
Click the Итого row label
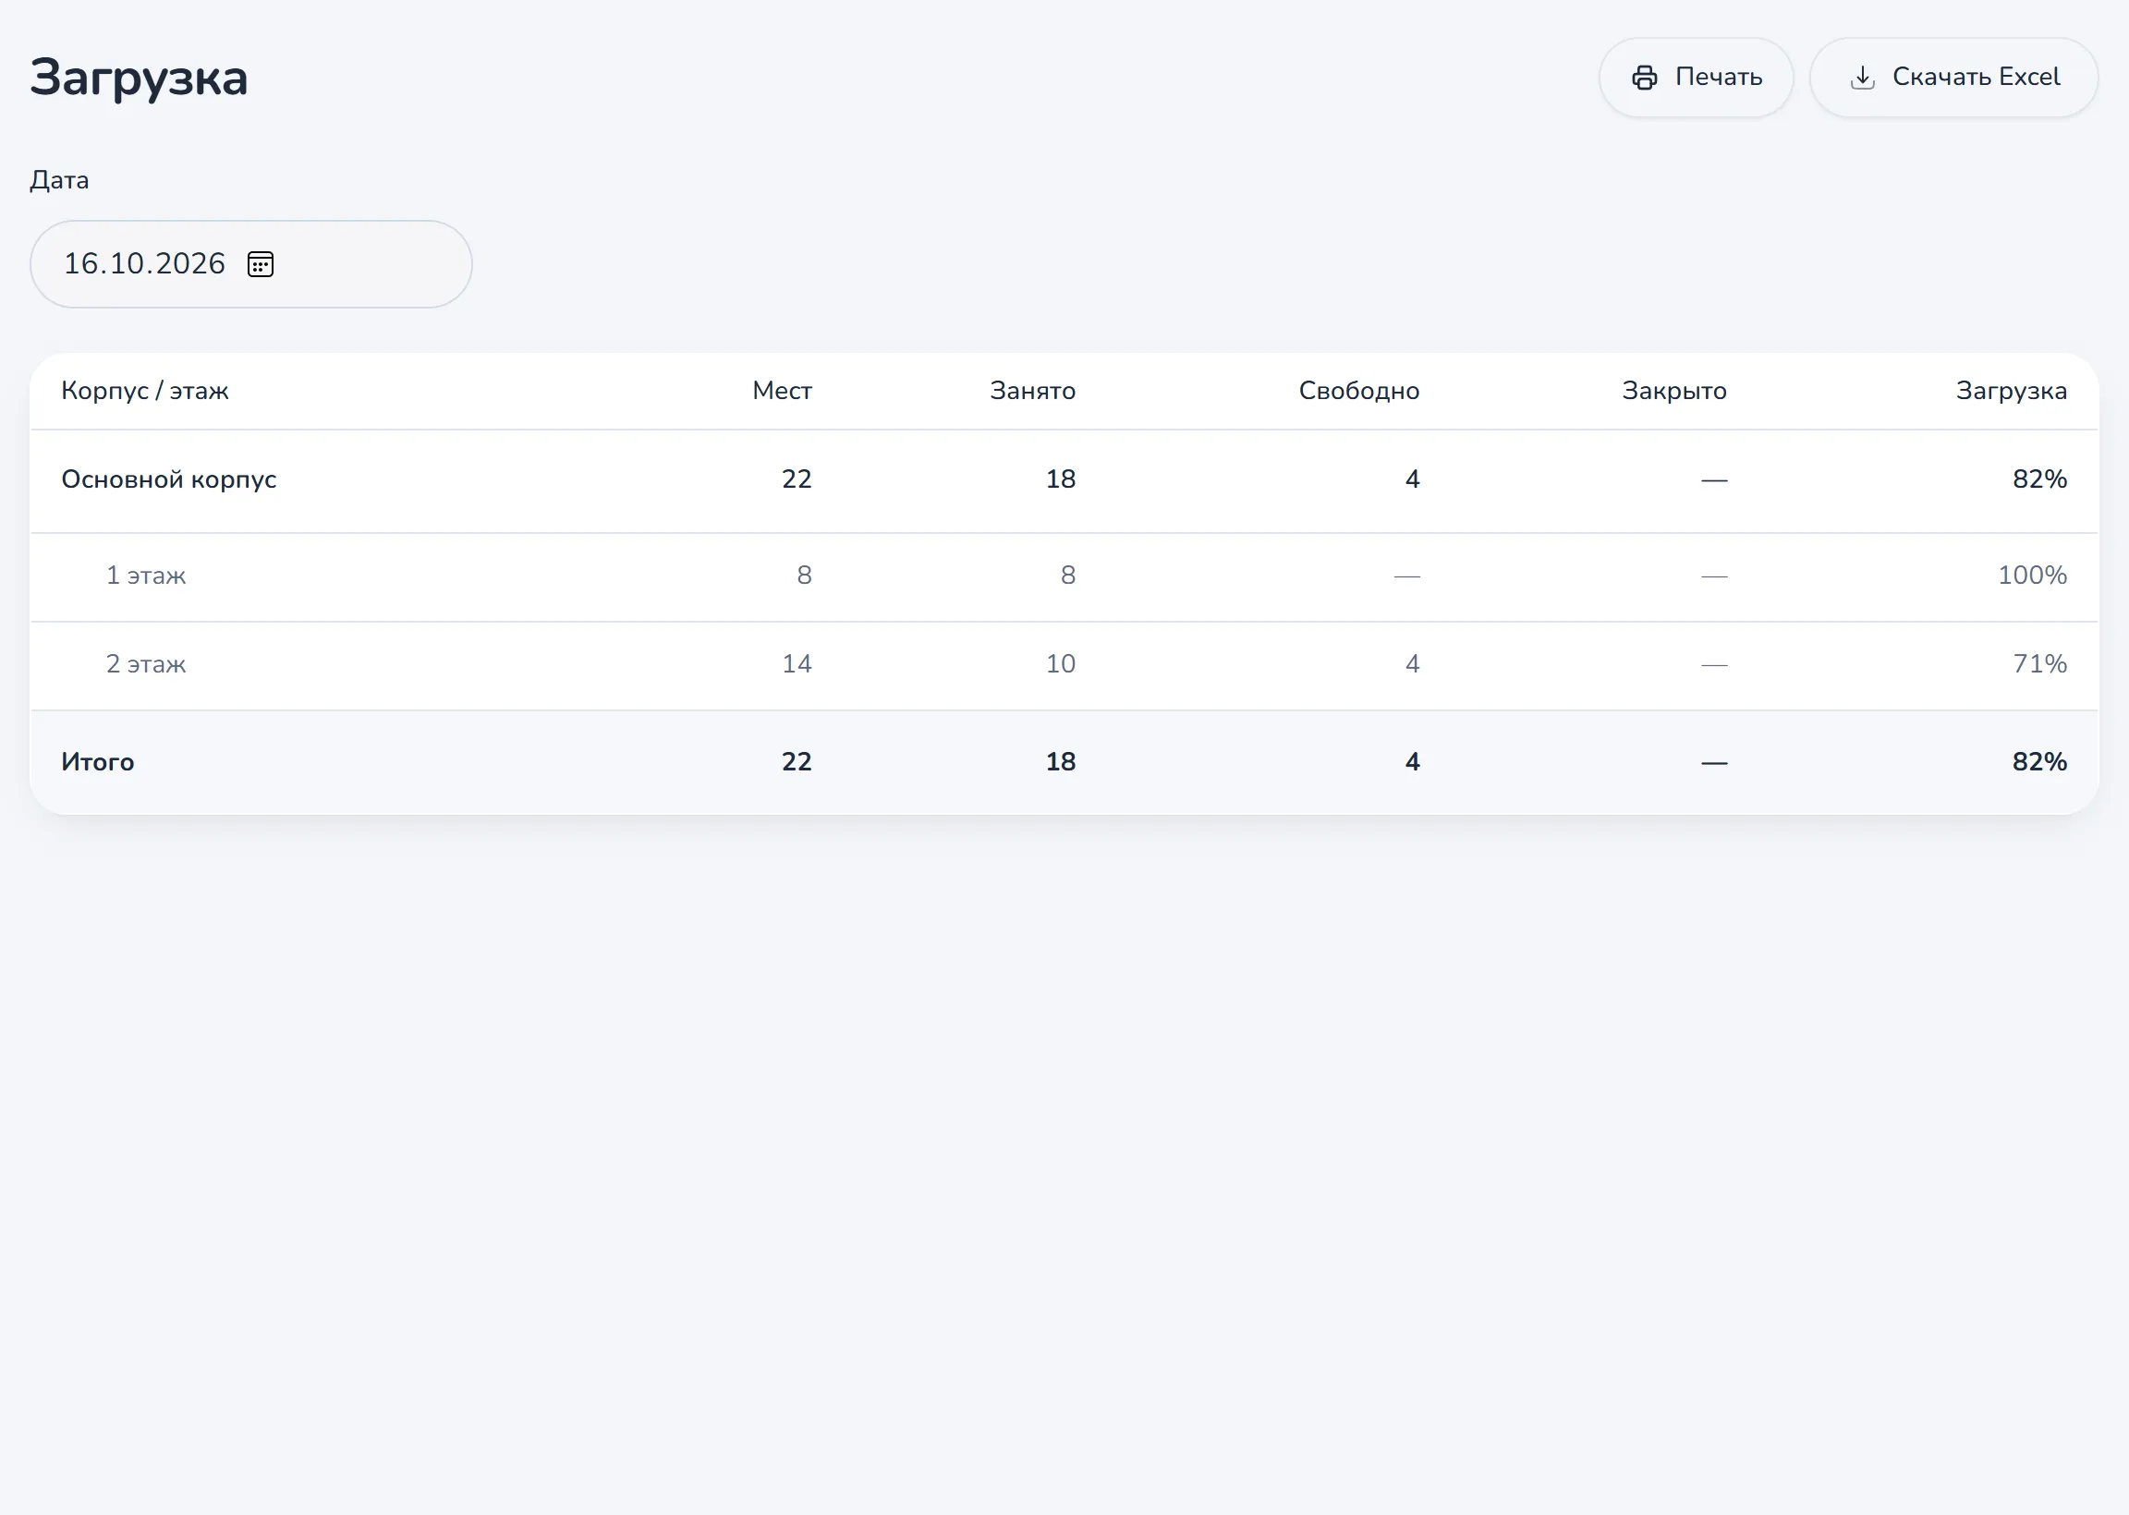pyautogui.click(x=98, y=762)
